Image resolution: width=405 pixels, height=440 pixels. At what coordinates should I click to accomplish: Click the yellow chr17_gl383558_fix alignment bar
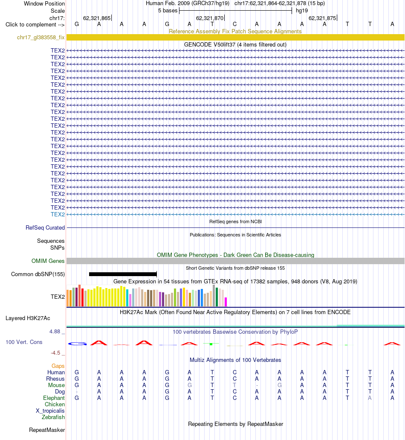(x=235, y=37)
